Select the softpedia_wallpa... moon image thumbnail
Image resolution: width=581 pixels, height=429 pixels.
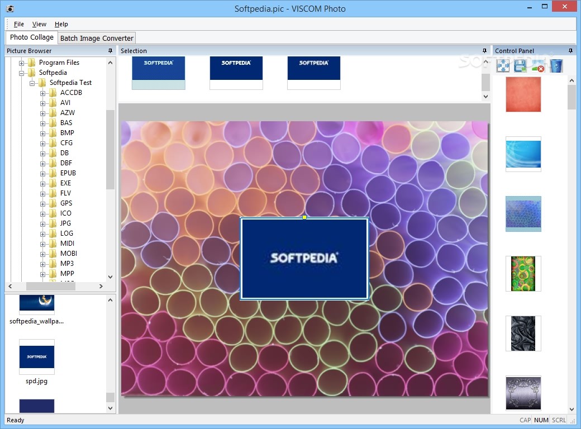tap(37, 304)
